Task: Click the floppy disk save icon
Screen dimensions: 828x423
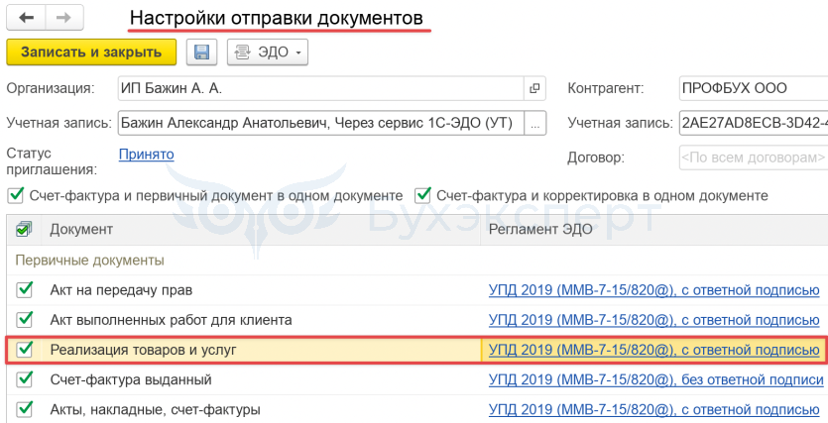Action: coord(201,52)
